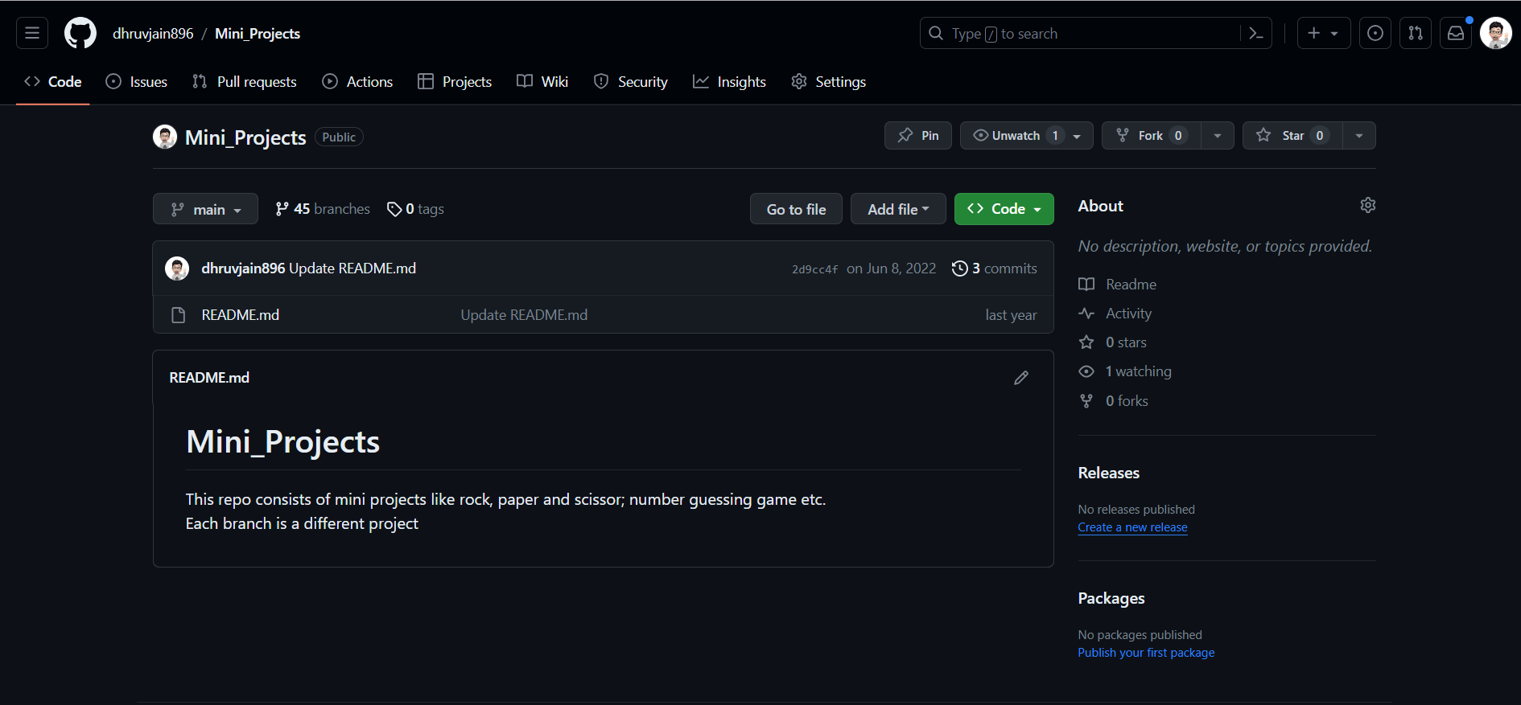Focus the search input field
This screenshot has width=1521, height=705.
point(1078,34)
